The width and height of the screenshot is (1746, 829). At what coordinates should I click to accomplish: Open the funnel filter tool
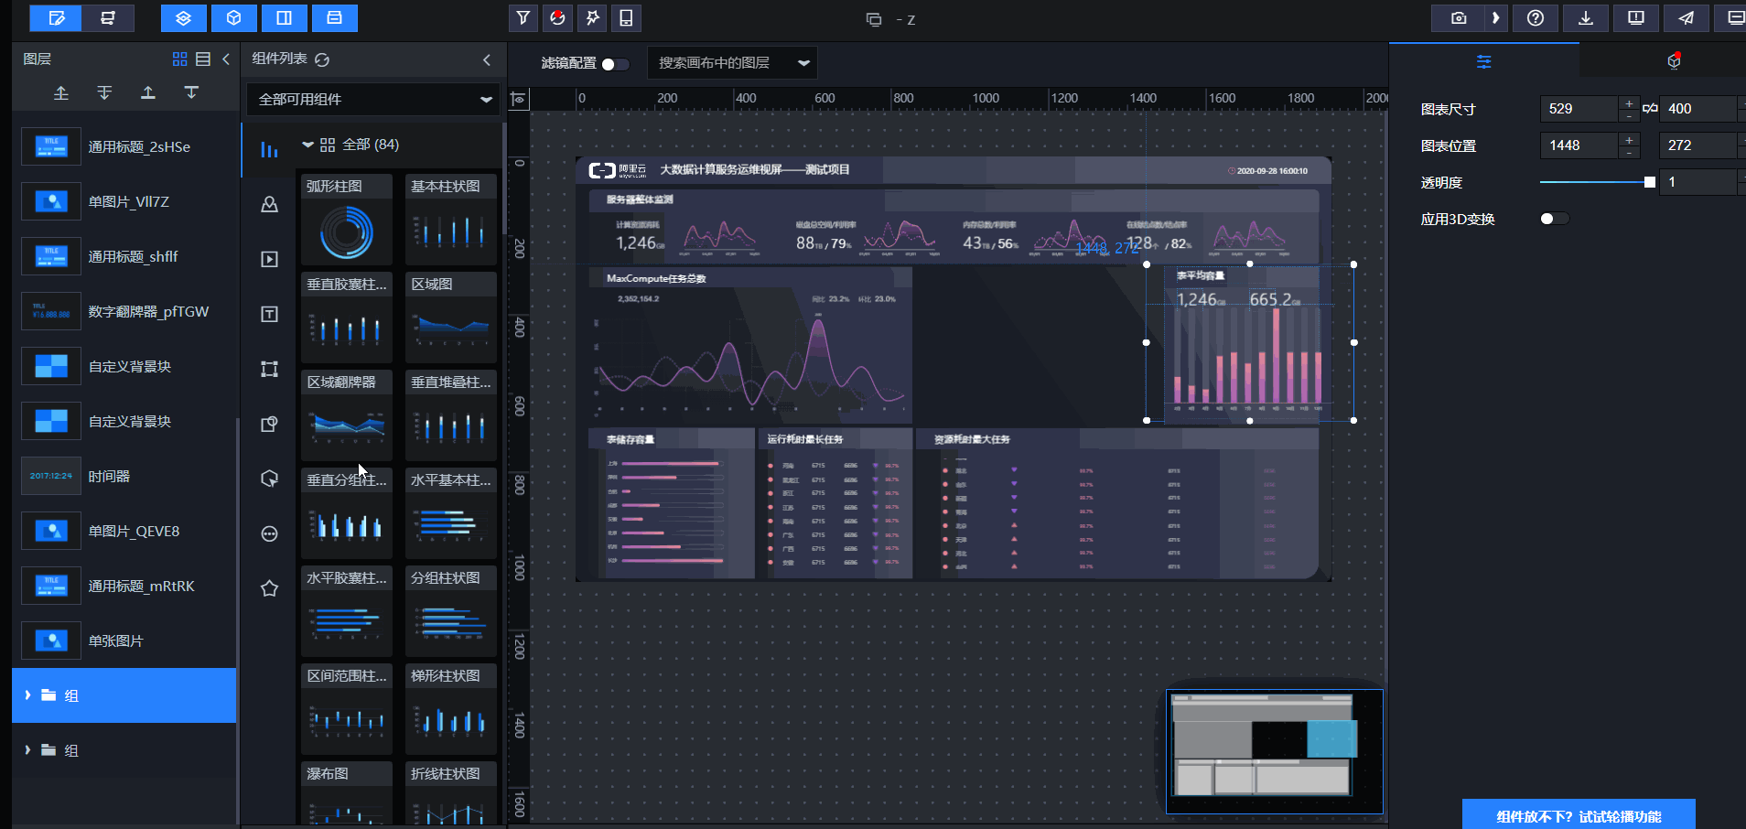pos(523,17)
